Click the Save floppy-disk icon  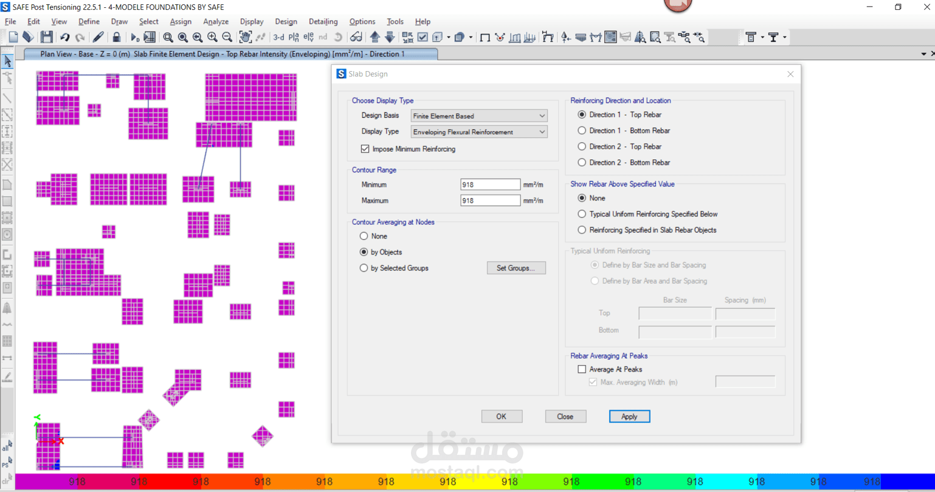click(47, 37)
